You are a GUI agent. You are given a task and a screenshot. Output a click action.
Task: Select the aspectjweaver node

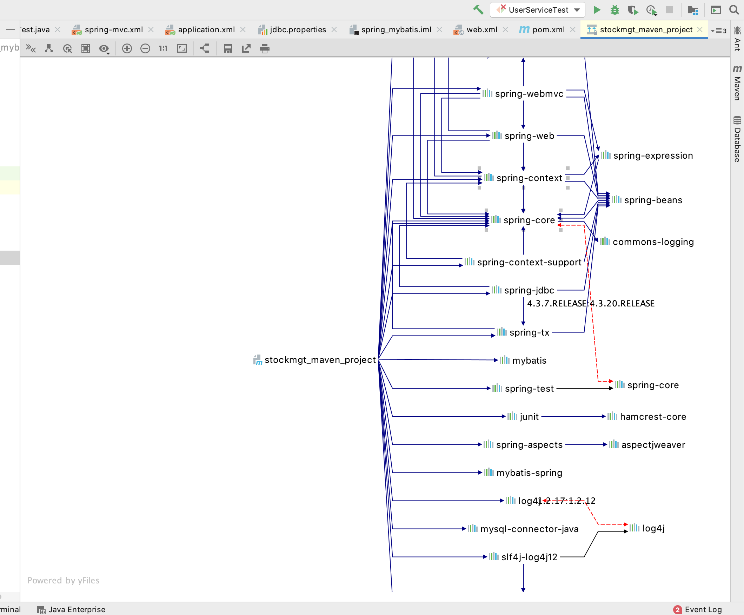point(647,445)
